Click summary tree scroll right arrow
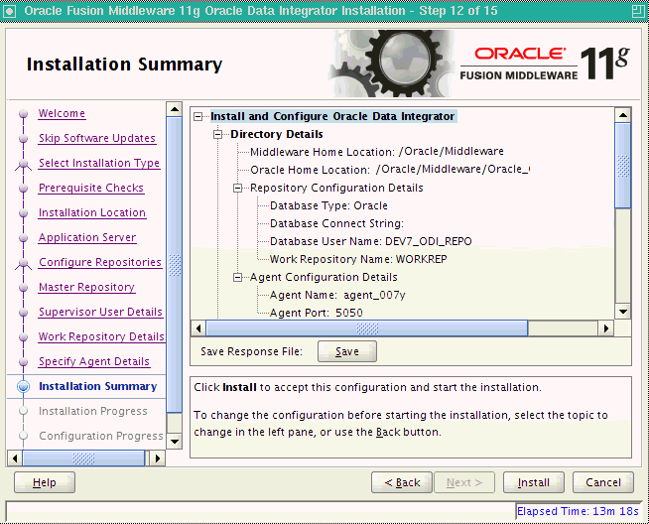Viewport: 649px width, 524px height. point(606,328)
